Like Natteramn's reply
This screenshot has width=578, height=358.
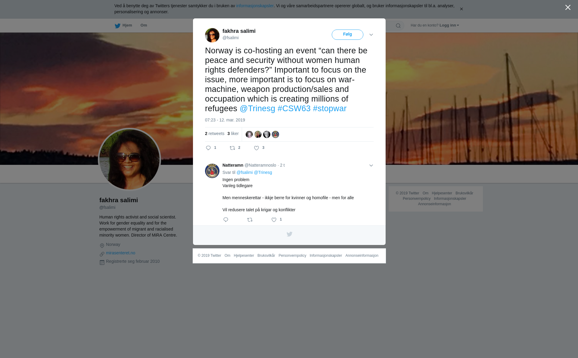274,220
